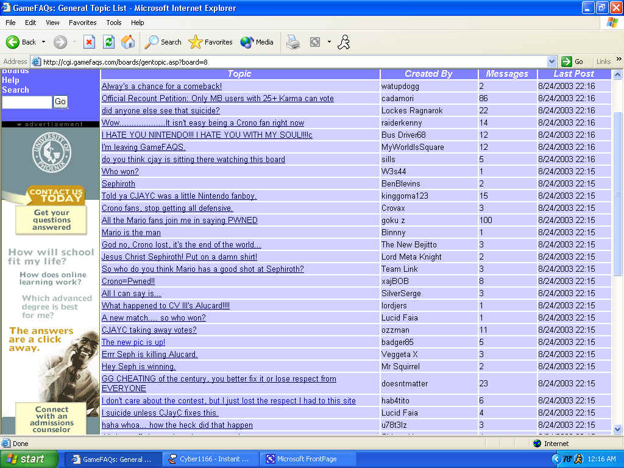This screenshot has width=624, height=468.
Task: Open the 'I'm leaving GameFAQS.' topic
Action: 143,147
